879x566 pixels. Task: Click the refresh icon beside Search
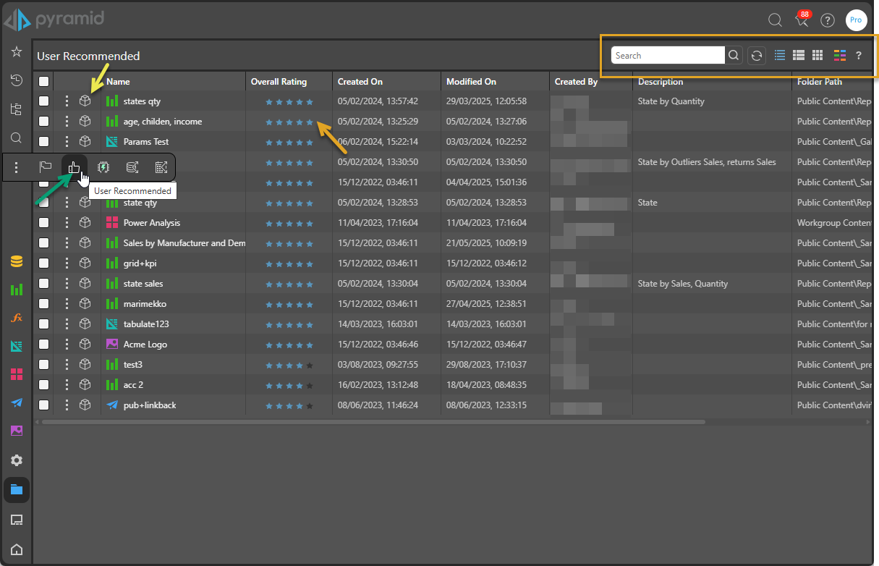(x=756, y=56)
